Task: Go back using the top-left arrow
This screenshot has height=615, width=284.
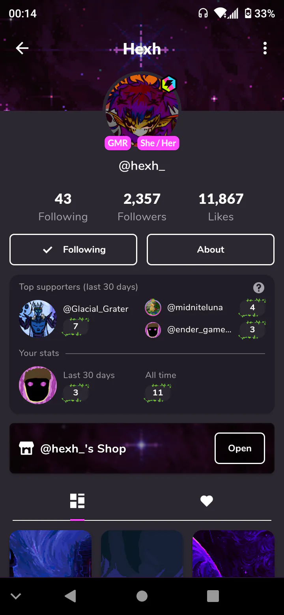Action: coord(22,48)
